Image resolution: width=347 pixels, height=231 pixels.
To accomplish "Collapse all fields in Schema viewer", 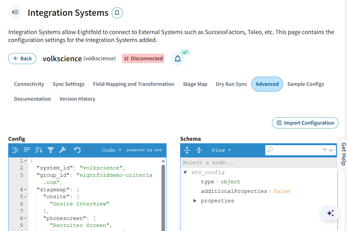I will pos(199,150).
